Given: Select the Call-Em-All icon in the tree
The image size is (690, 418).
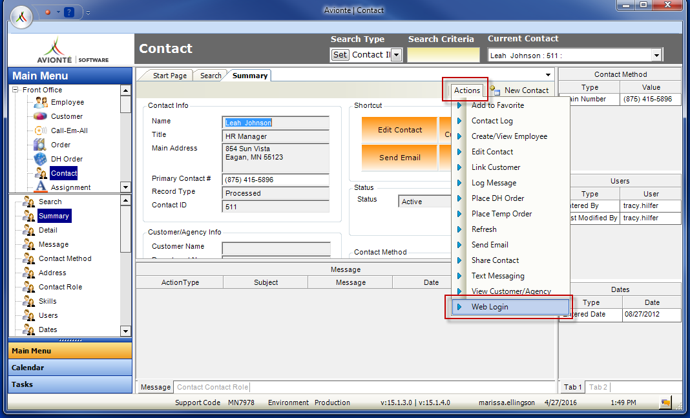Looking at the screenshot, I should 41,131.
